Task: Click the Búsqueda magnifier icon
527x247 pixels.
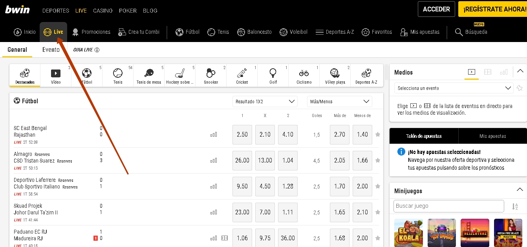Action: (459, 32)
